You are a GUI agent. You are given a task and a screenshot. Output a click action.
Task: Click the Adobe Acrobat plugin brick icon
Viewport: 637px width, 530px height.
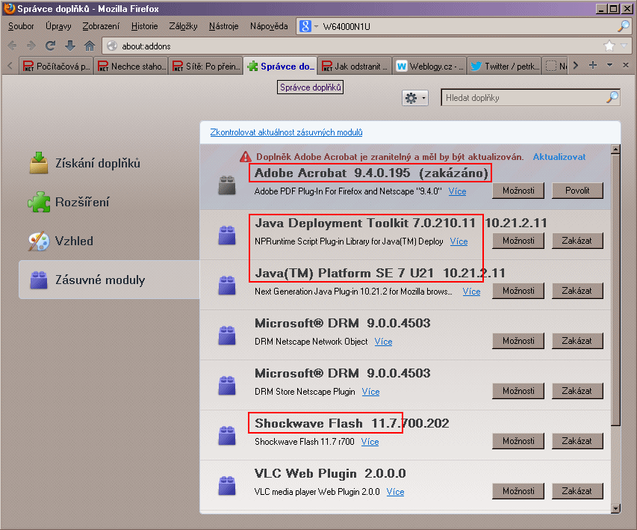pyautogui.click(x=227, y=185)
